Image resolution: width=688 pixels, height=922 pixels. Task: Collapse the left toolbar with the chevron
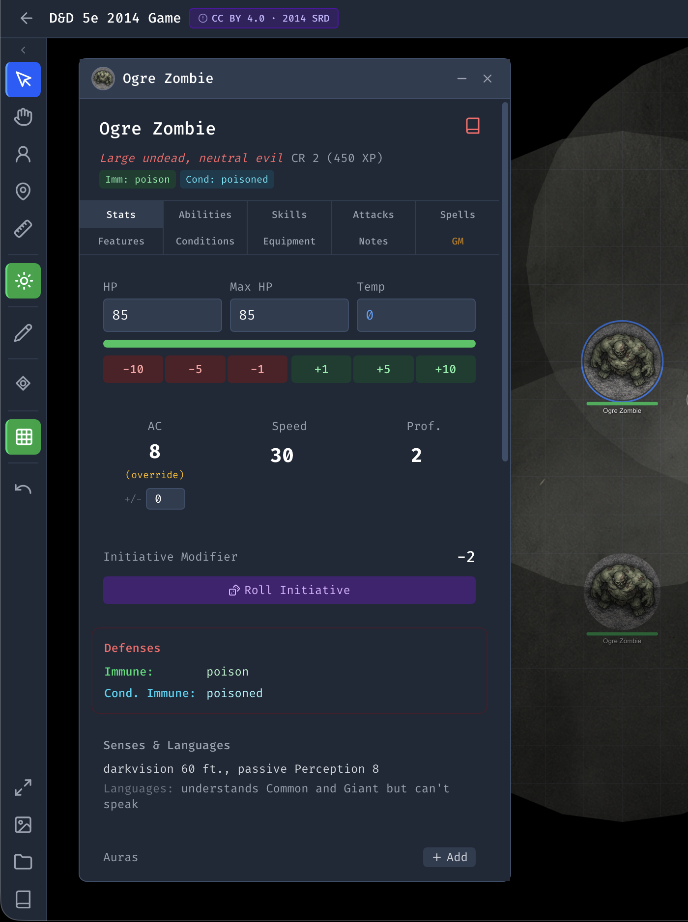tap(23, 50)
